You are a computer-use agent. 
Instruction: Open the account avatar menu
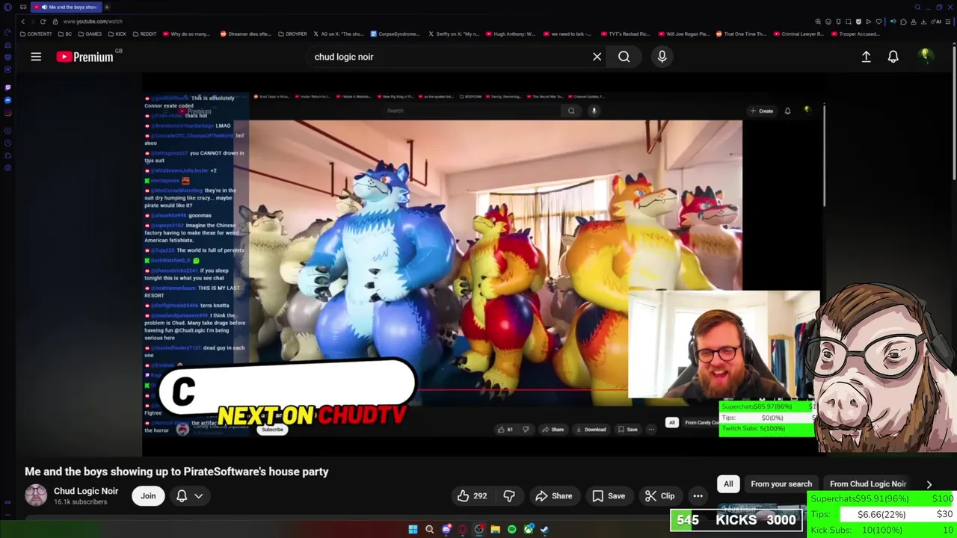925,56
